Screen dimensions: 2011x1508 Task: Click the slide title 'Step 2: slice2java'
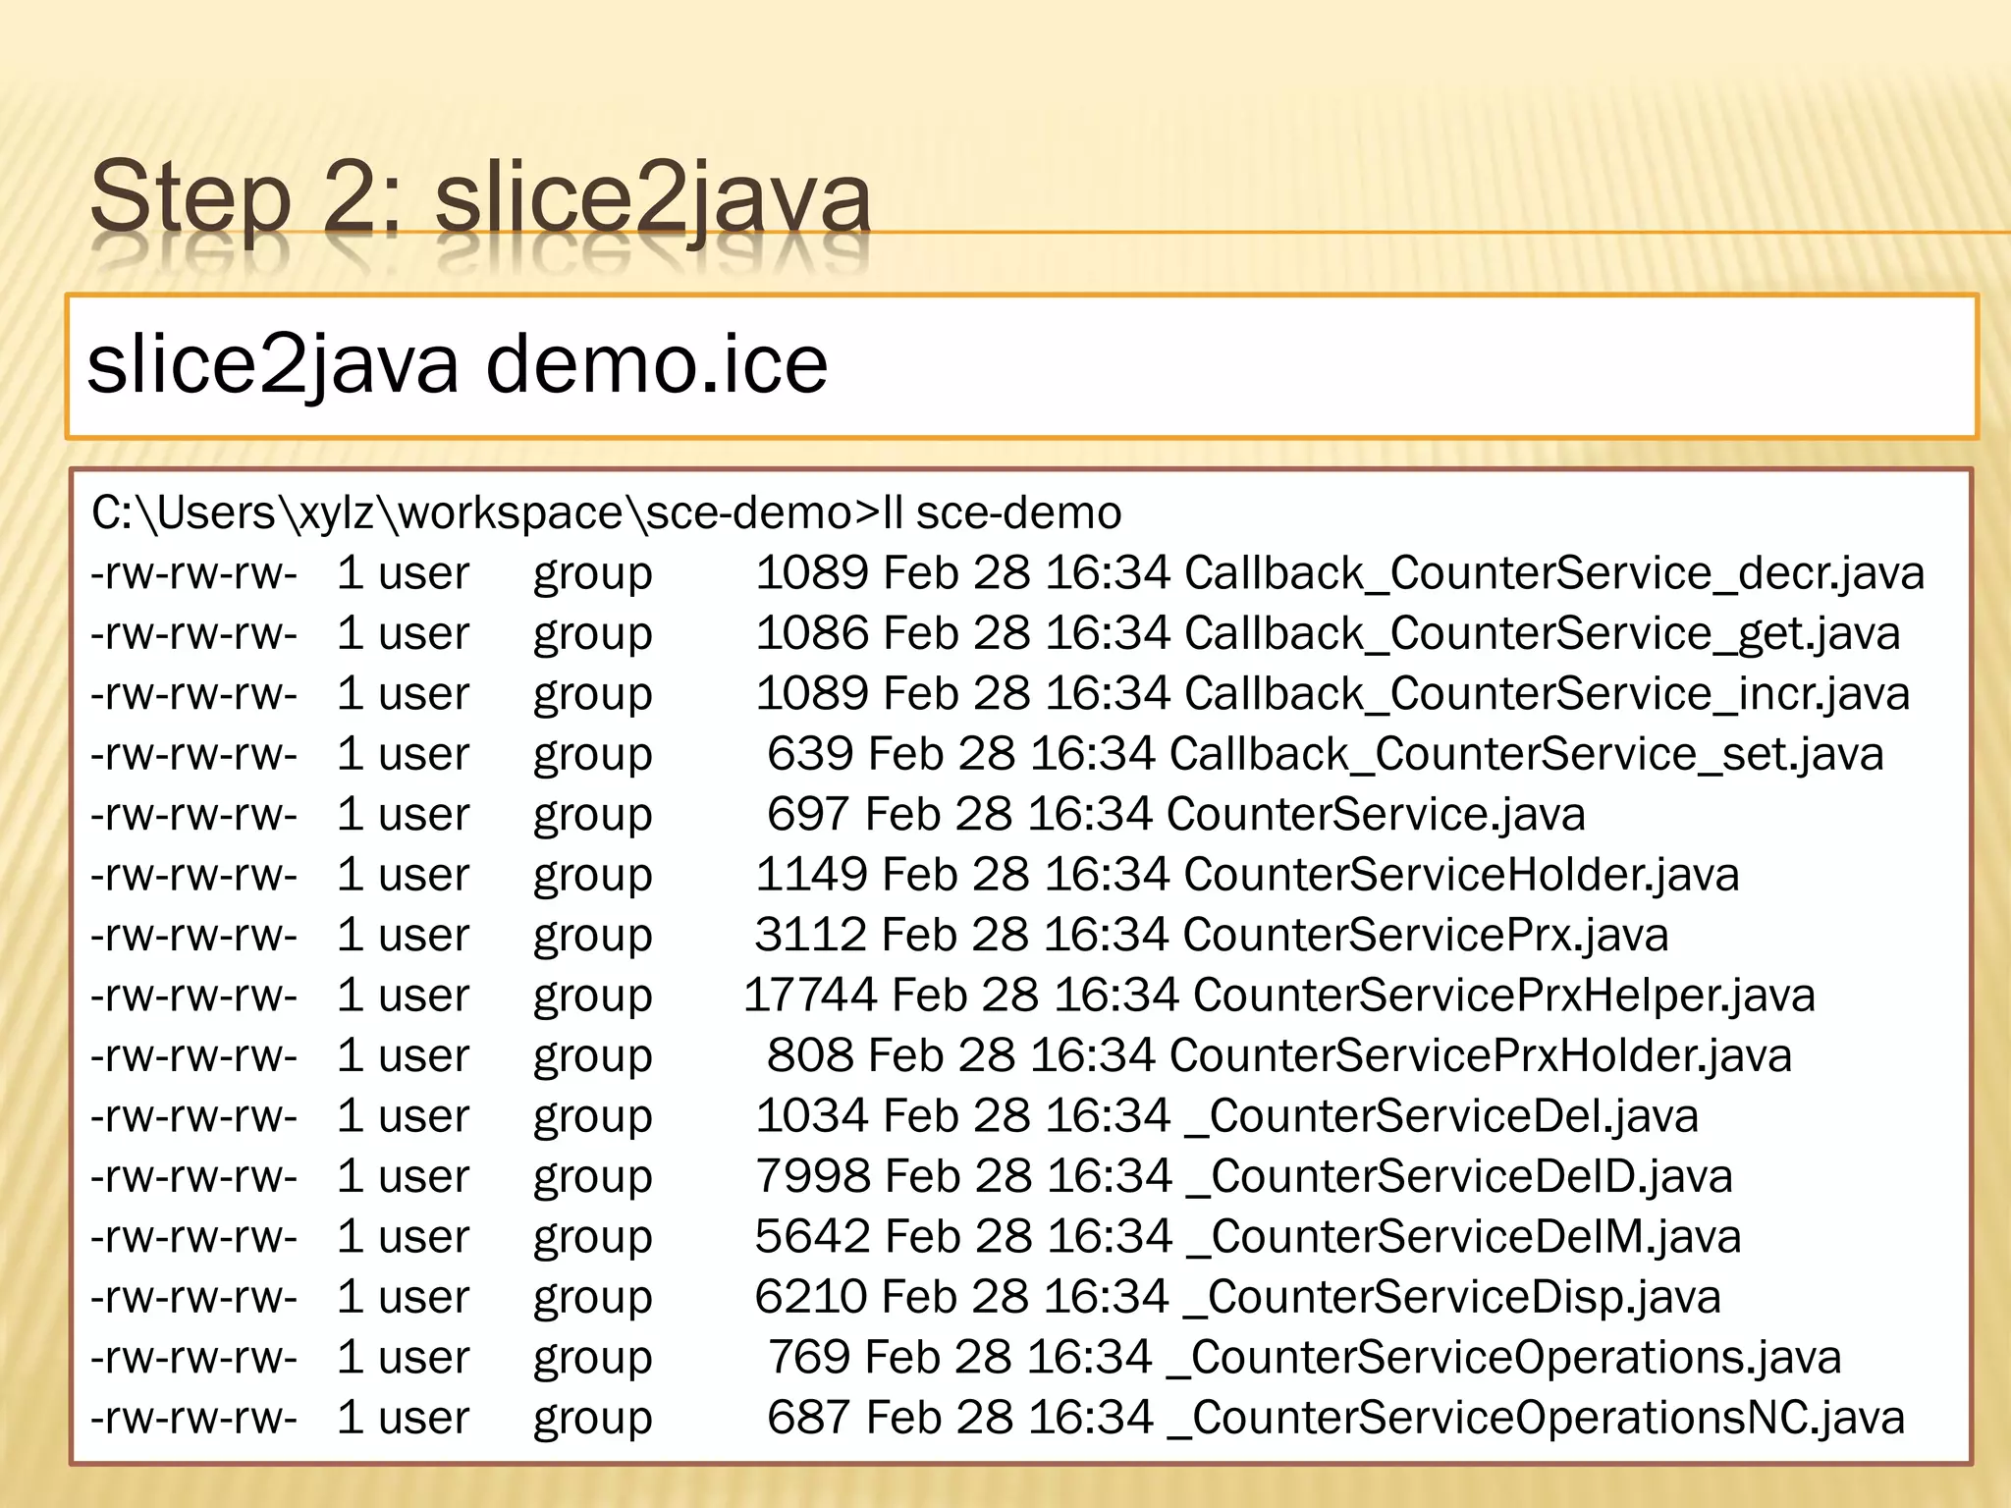point(480,198)
